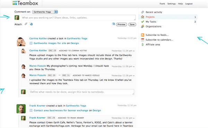Open Subscribe to feeds link
Image resolution: width=208 pixels, height=128 pixels.
(157, 35)
